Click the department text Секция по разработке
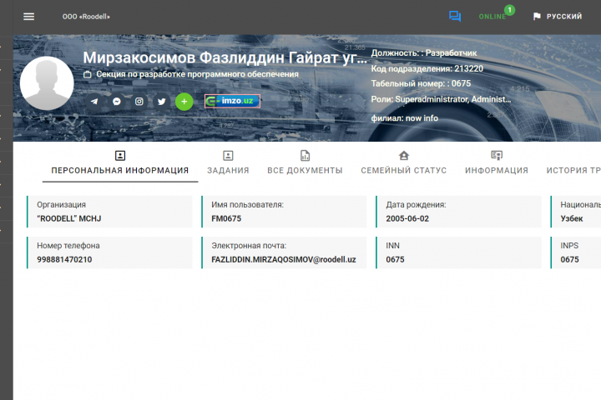This screenshot has width=601, height=400. (x=197, y=74)
